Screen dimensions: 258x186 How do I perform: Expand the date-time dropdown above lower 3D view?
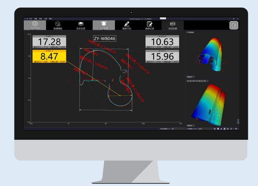pyautogui.click(x=197, y=81)
